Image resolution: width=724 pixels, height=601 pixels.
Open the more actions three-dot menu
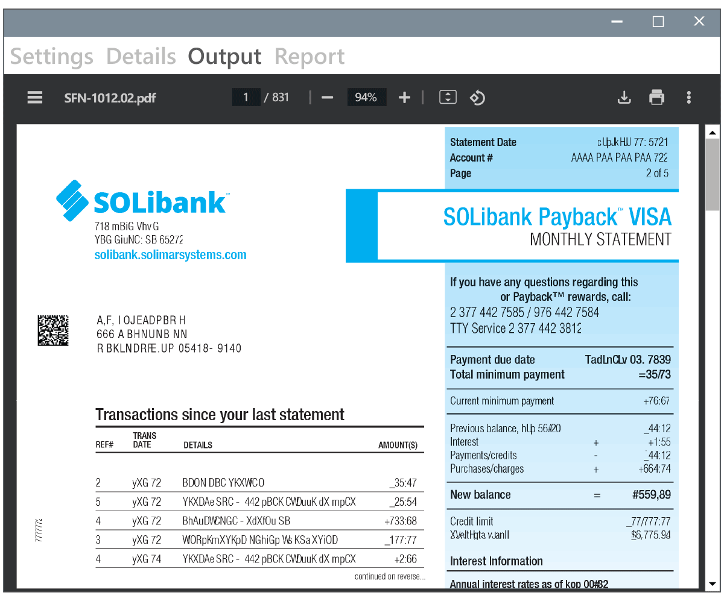coord(689,98)
